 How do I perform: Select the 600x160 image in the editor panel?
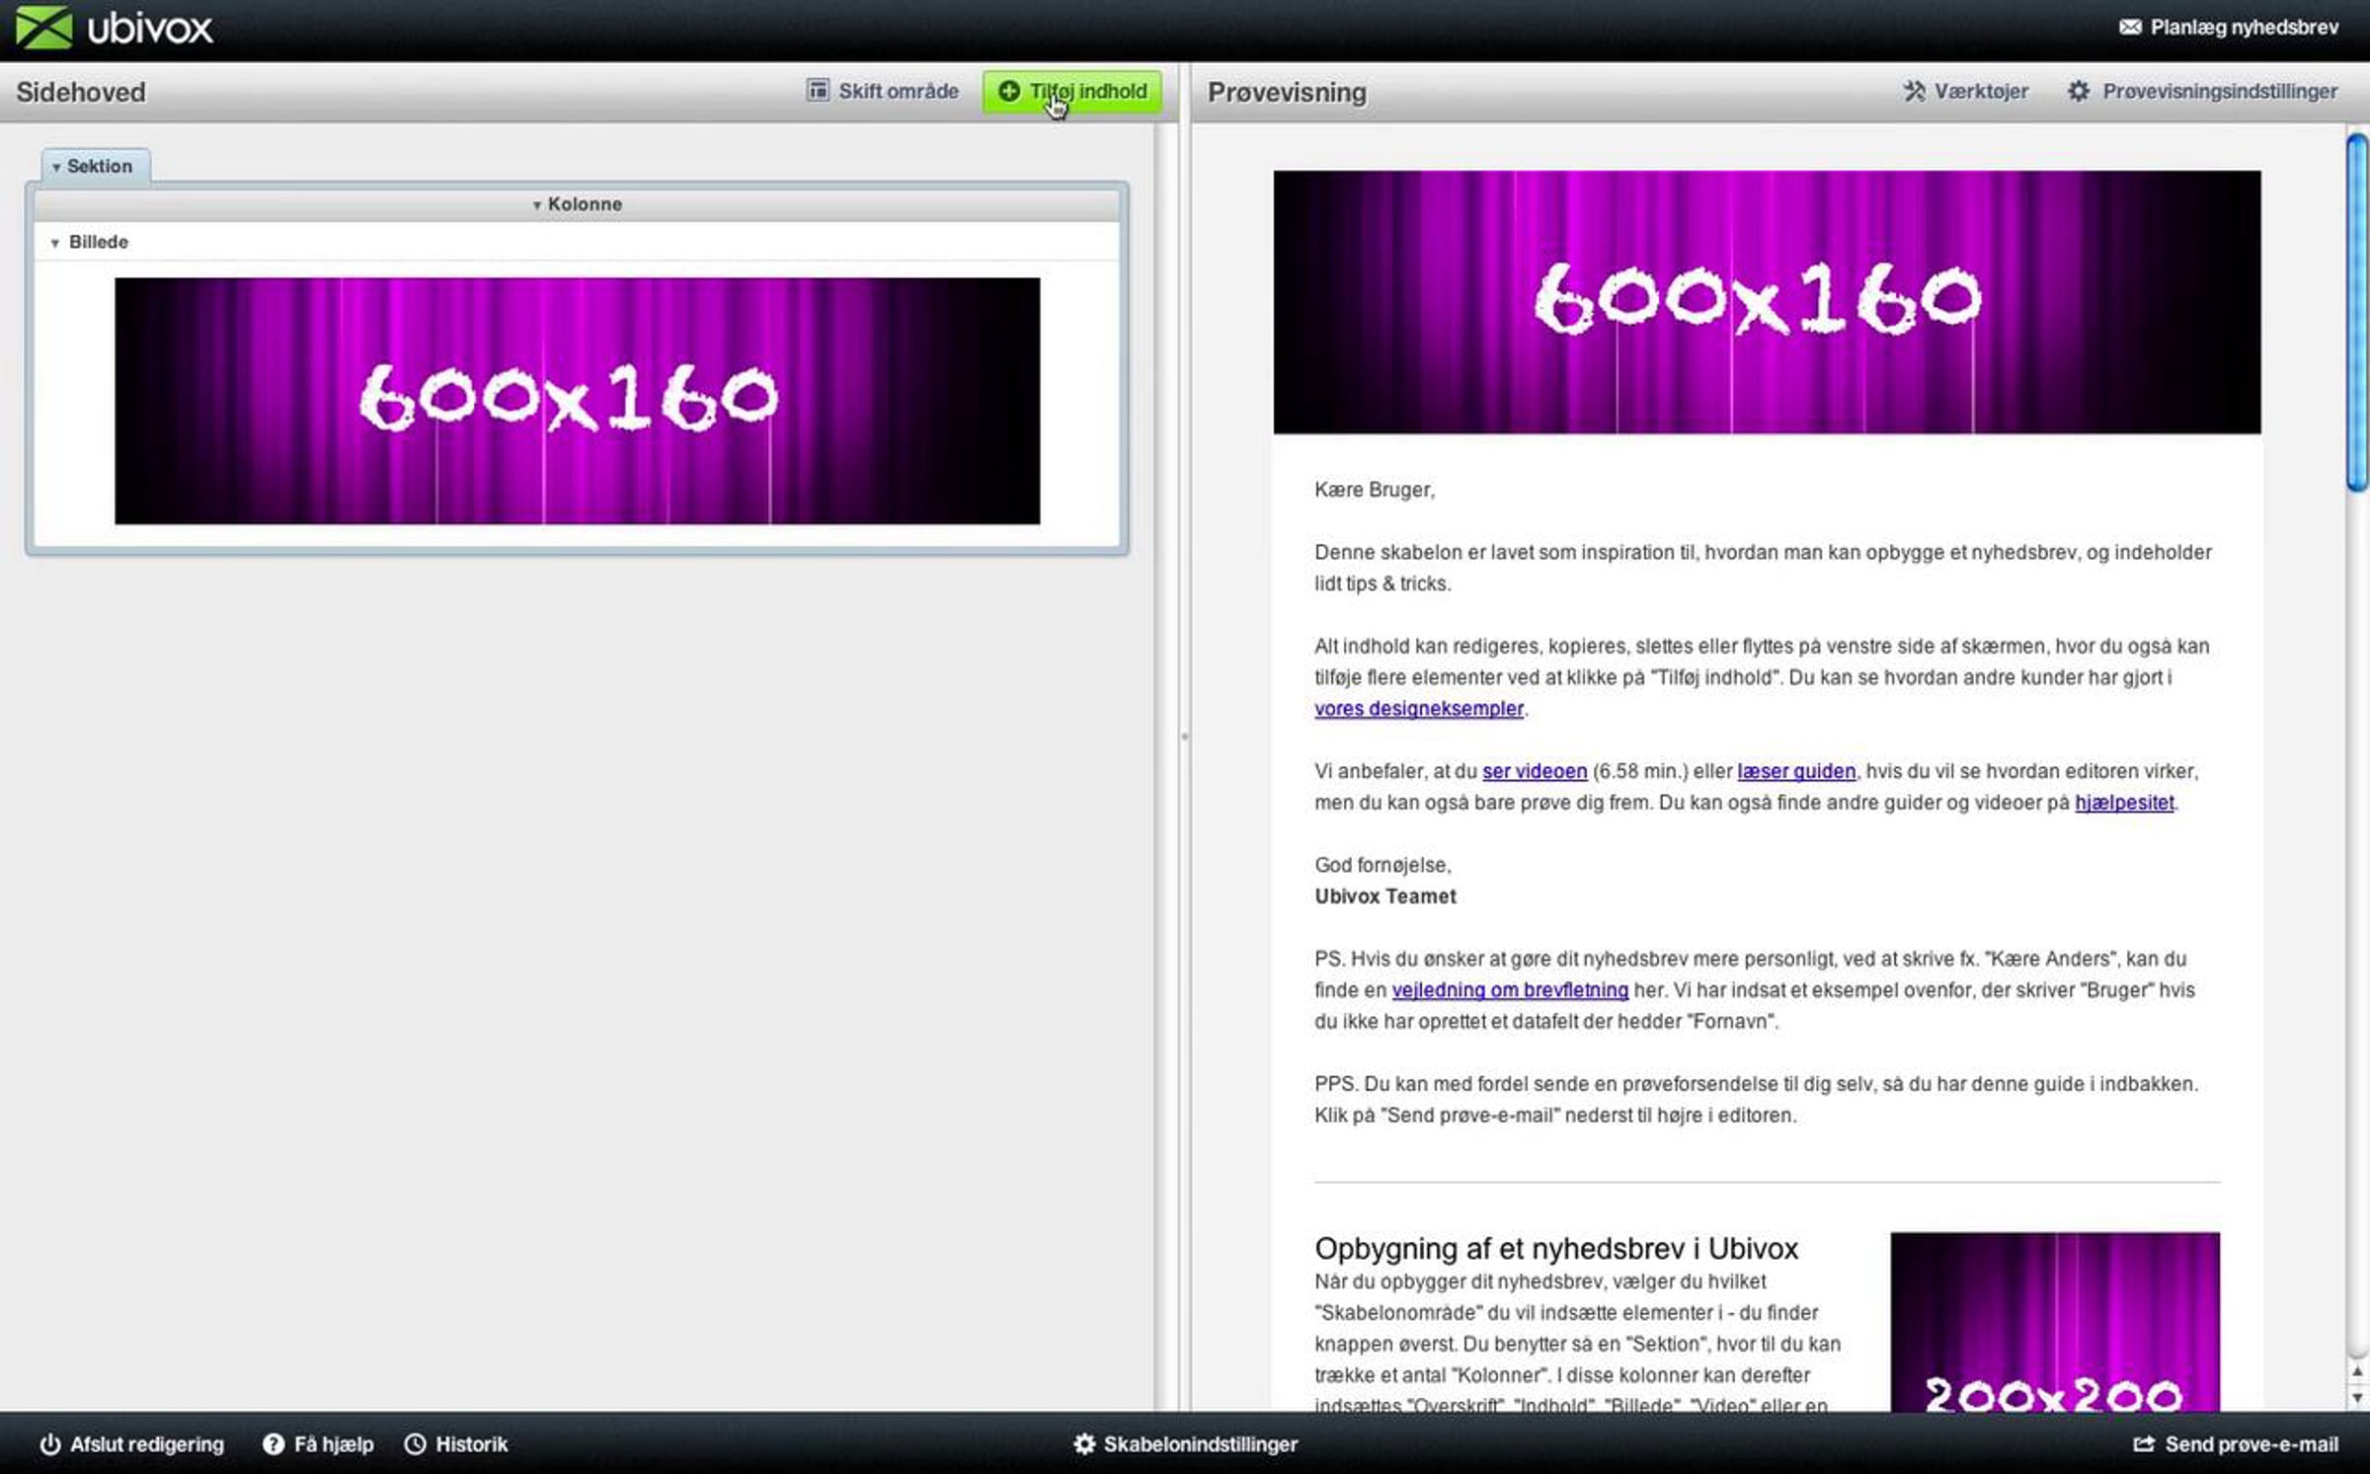pos(577,401)
